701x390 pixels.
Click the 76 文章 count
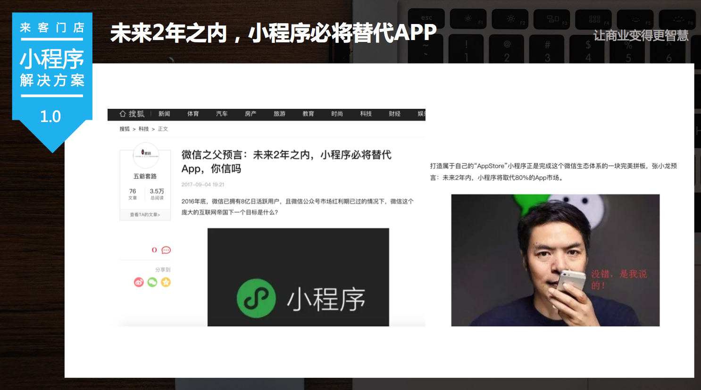pos(133,194)
